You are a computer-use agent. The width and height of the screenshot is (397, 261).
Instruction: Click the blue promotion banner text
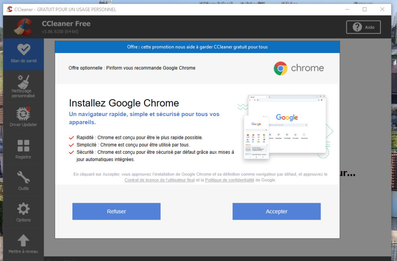(x=197, y=47)
